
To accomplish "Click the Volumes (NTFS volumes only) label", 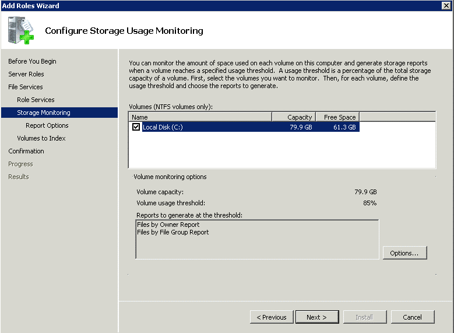I will 171,107.
